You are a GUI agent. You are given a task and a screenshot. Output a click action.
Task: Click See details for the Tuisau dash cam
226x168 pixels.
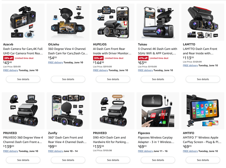(158, 79)
